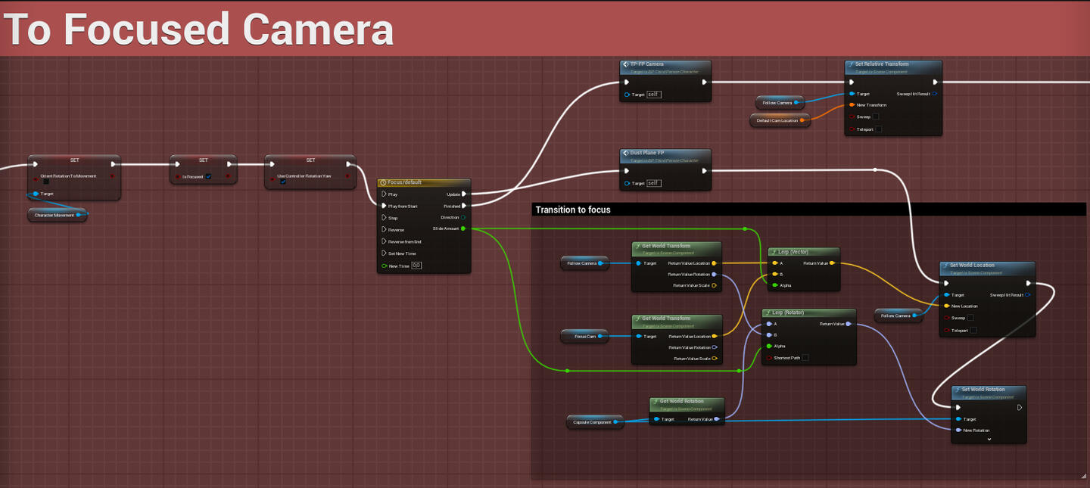Toggle the Is Focused checkbox
This screenshot has height=488, width=1090.
coord(208,176)
